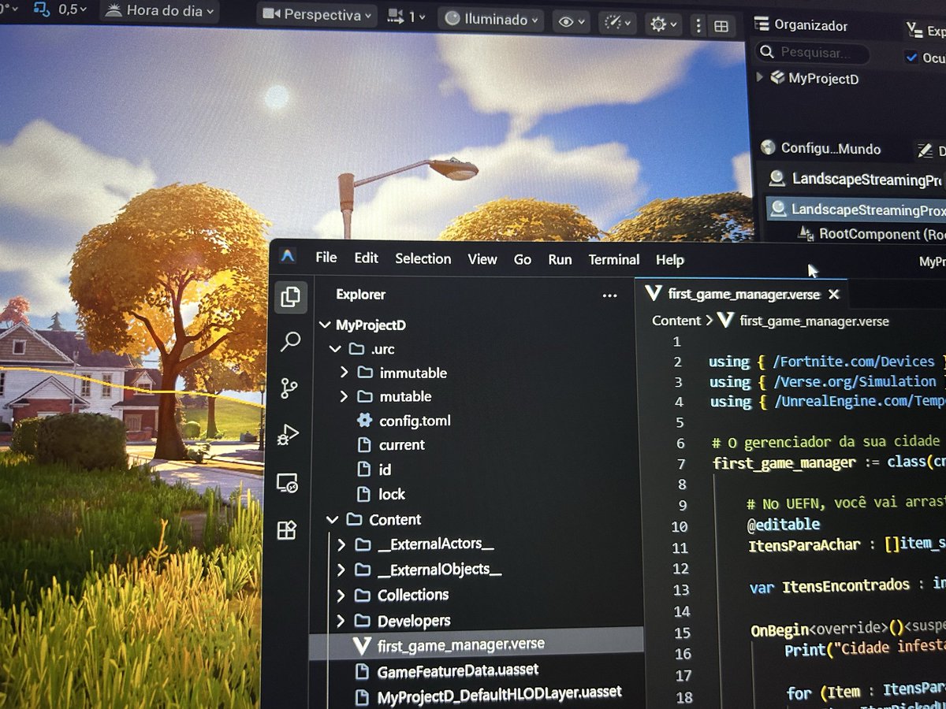
Task: Collapse the .urc folder
Action: 336,348
